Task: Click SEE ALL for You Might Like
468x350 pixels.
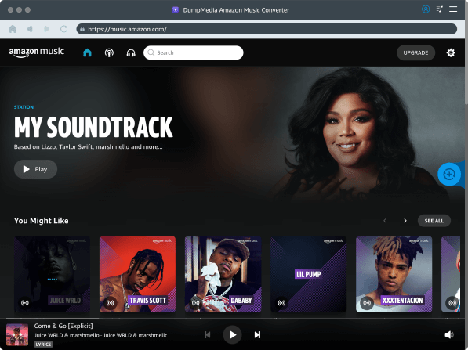Action: [x=434, y=221]
